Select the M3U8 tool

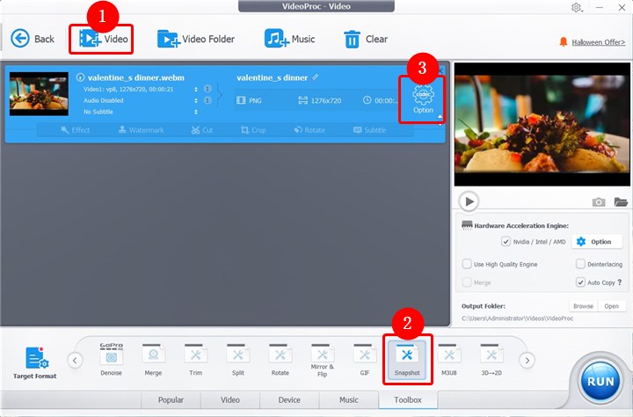[x=449, y=359]
